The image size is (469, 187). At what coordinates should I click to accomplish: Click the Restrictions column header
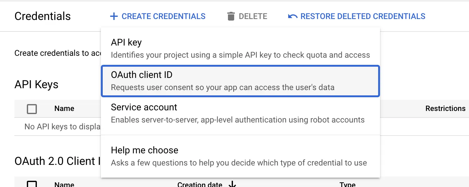coord(445,108)
